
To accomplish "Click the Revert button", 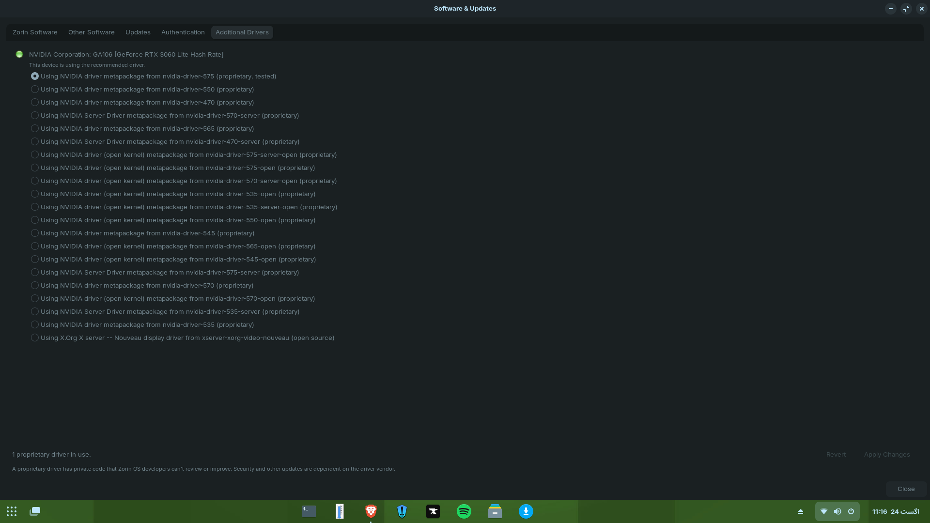I will tap(836, 455).
